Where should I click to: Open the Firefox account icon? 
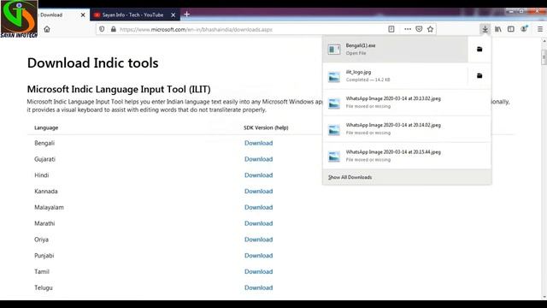tap(524, 29)
